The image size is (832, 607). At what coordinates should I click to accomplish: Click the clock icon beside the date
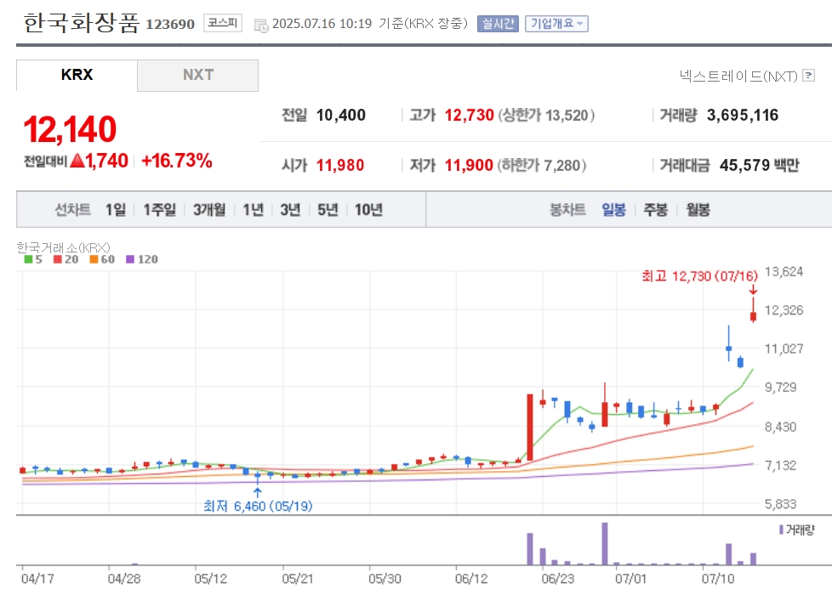[x=261, y=25]
